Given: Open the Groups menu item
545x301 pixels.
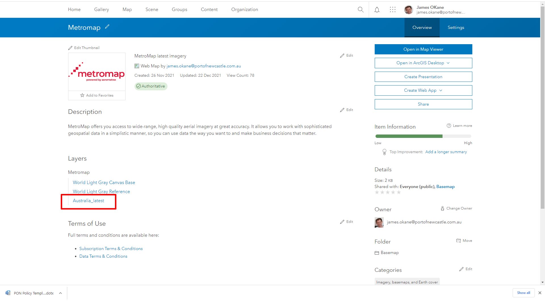Looking at the screenshot, I should [x=179, y=10].
